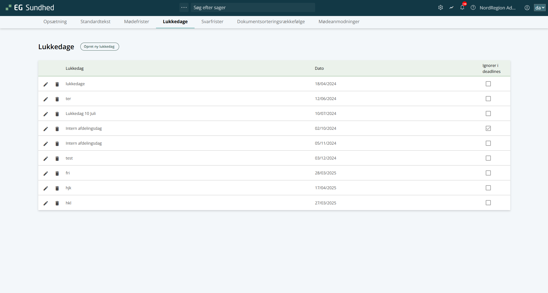The height and width of the screenshot is (293, 548).
Task: Delete the 'test' row using trash icon
Action: [x=57, y=158]
